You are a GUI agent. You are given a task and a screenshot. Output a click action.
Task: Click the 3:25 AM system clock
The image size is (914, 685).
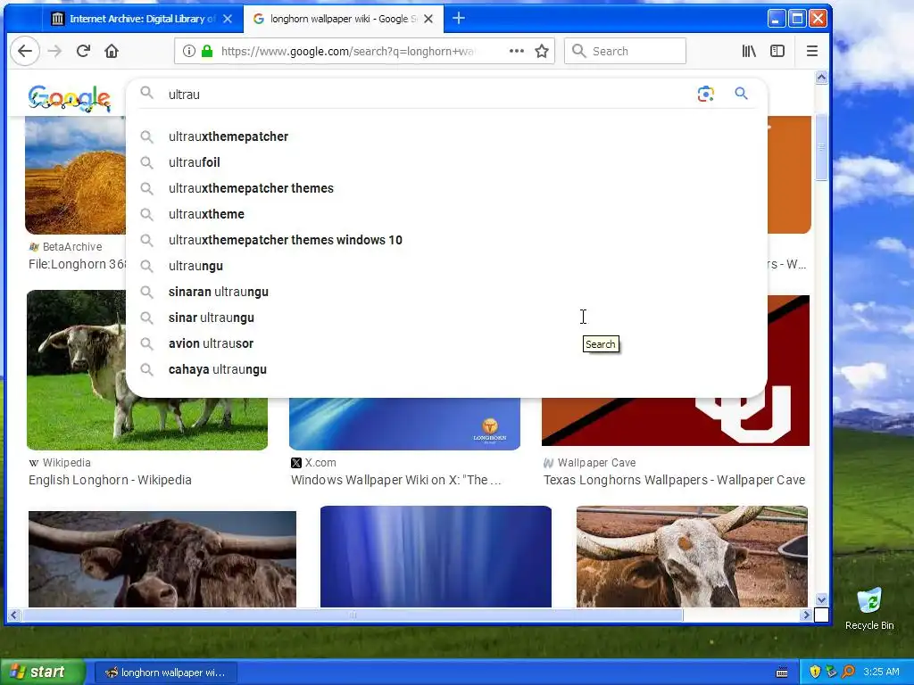click(881, 673)
